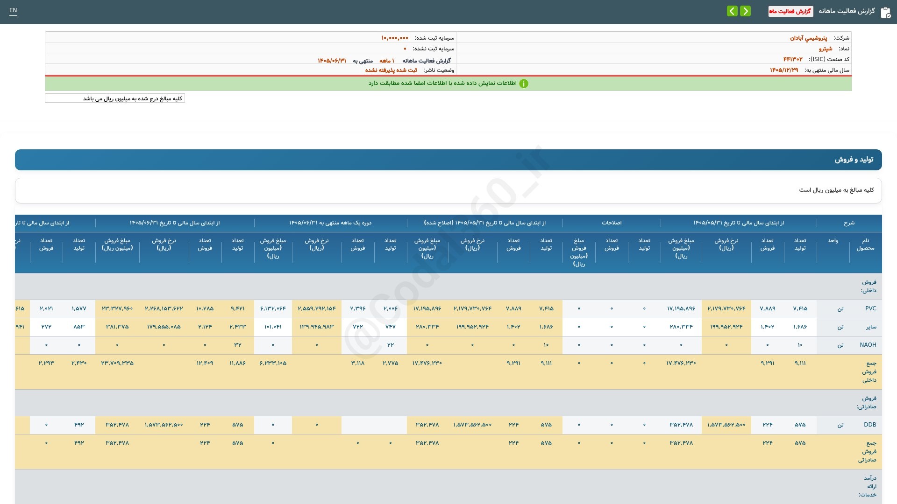Select the PVC product name cell
This screenshot has width=897, height=504.
click(870, 308)
